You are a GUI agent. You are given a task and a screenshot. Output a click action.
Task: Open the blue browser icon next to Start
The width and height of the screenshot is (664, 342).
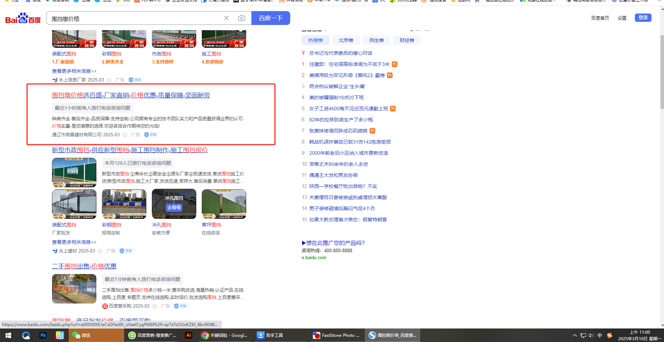coord(26,335)
